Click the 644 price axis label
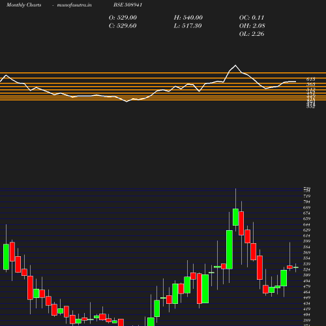 (x=306, y=224)
